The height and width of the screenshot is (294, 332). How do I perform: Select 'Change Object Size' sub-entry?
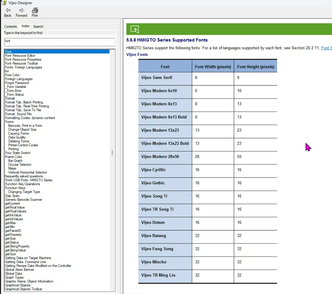click(x=22, y=130)
